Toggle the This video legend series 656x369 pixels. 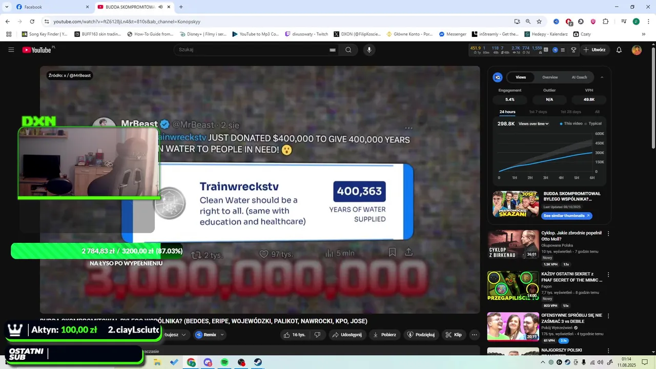click(571, 124)
